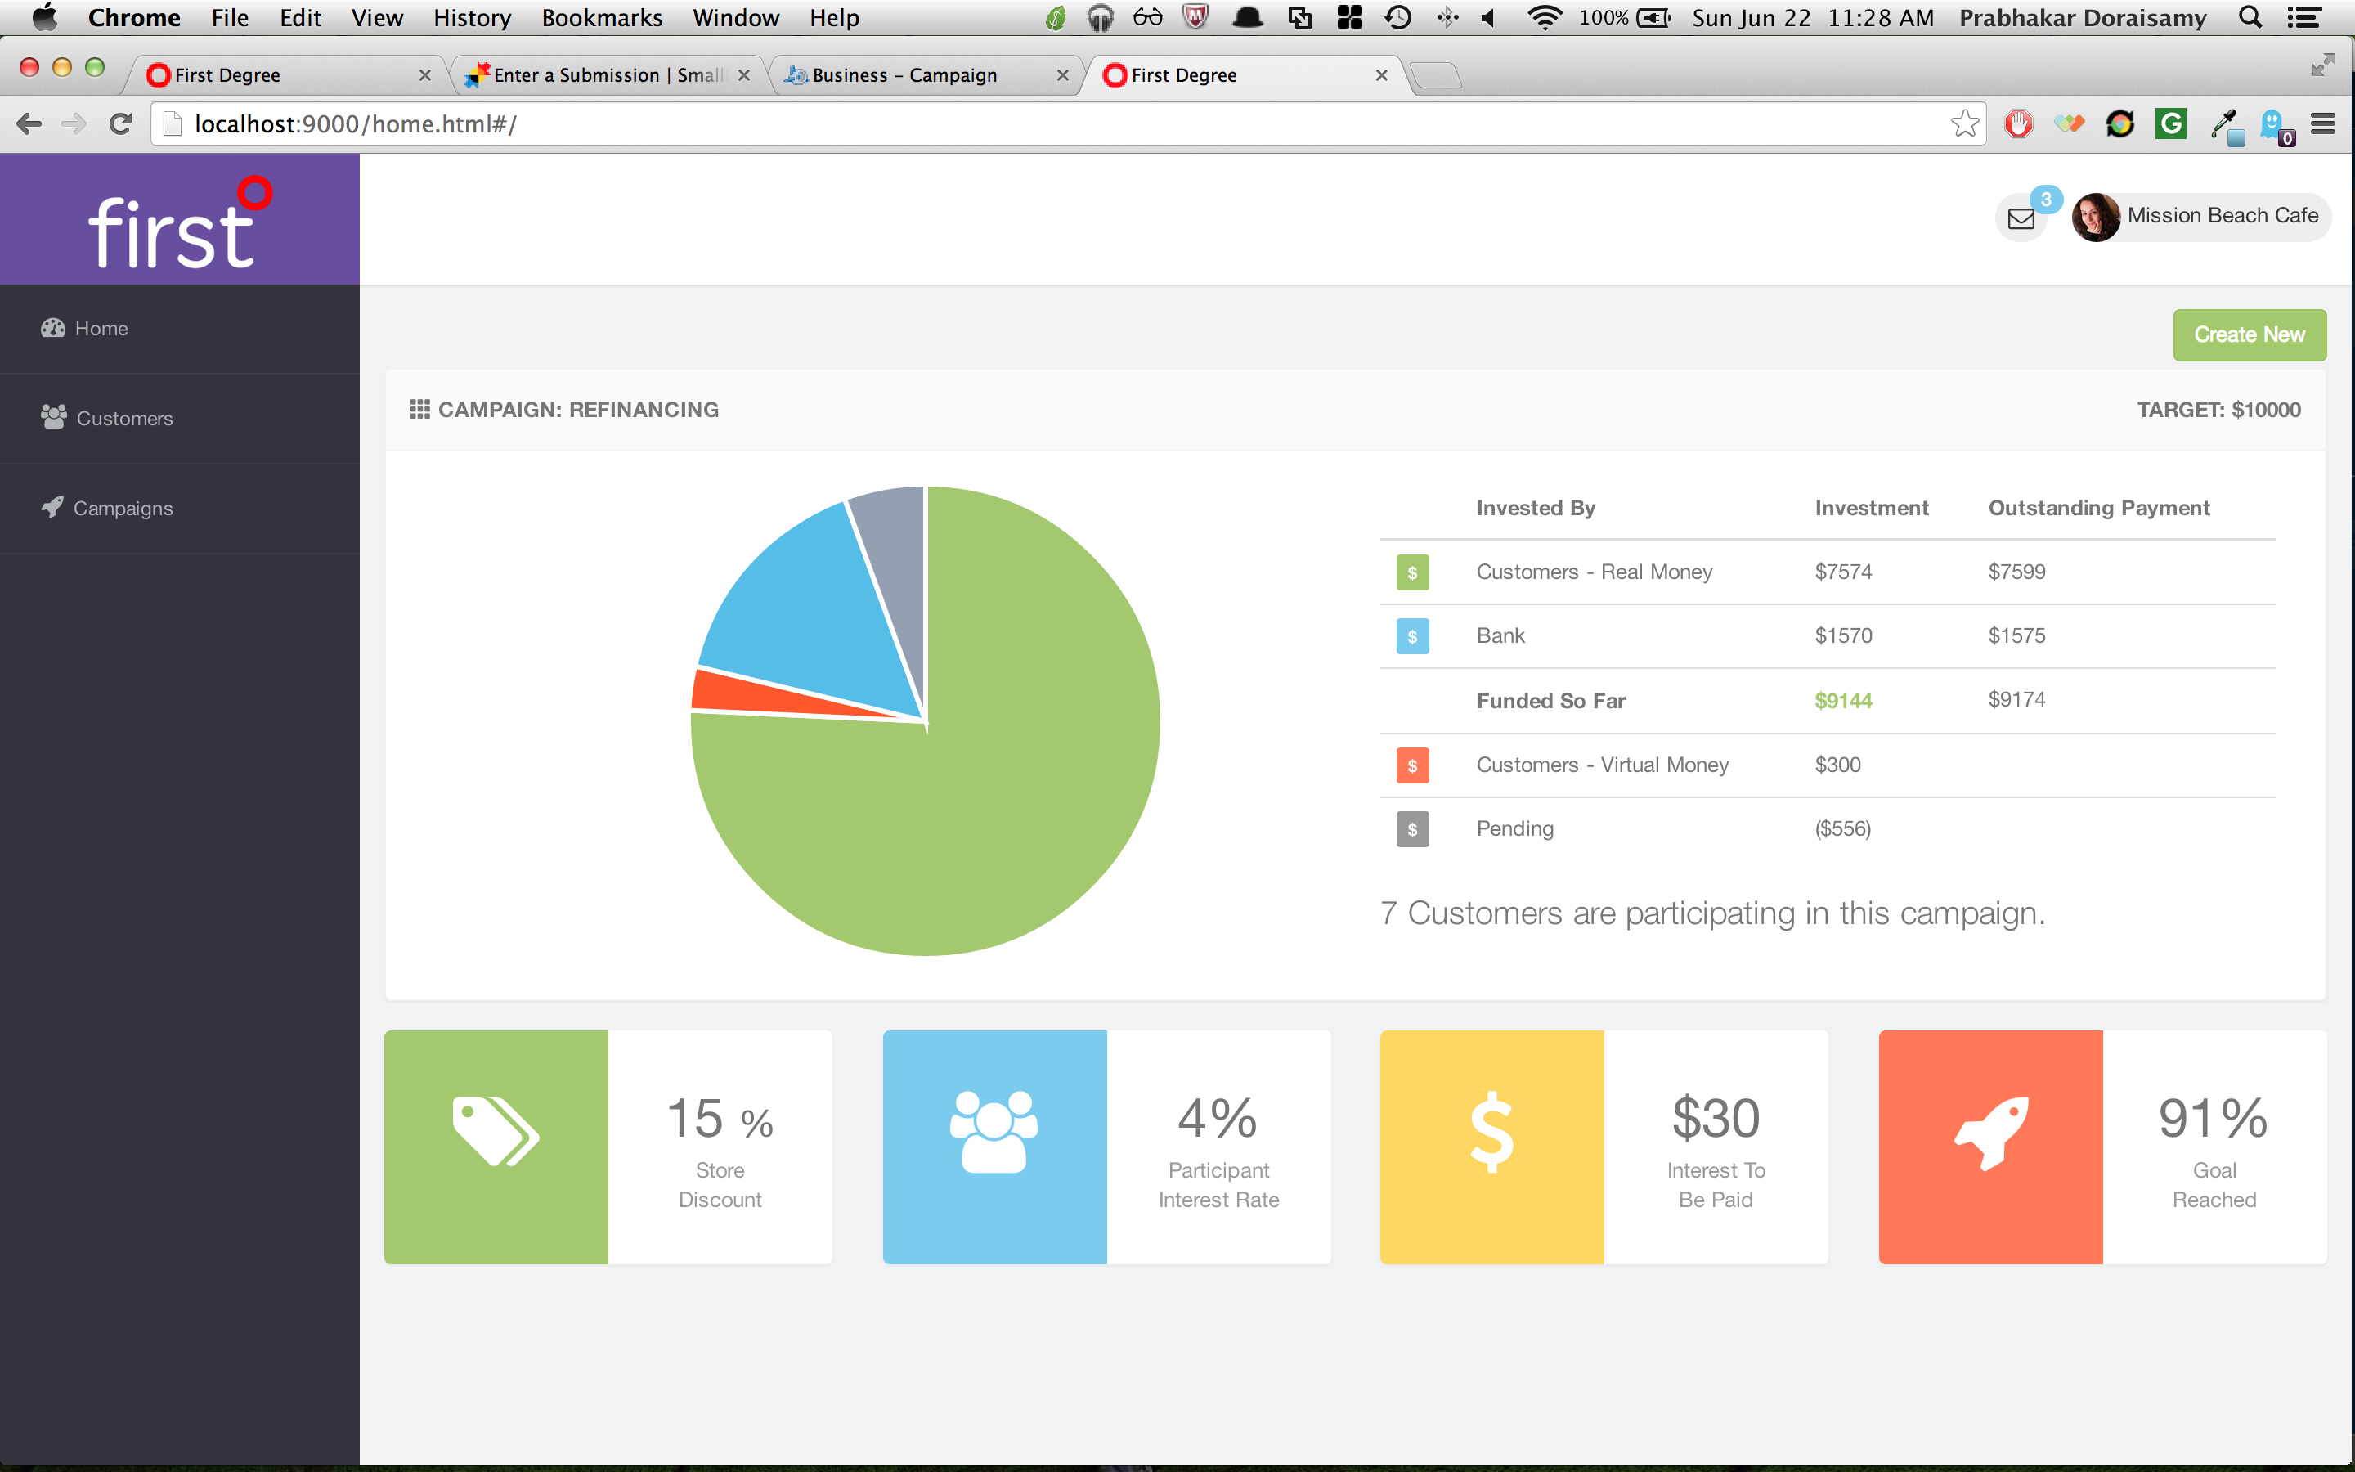The width and height of the screenshot is (2355, 1472).
Task: Open the envelope messages icon
Action: coord(2021,218)
